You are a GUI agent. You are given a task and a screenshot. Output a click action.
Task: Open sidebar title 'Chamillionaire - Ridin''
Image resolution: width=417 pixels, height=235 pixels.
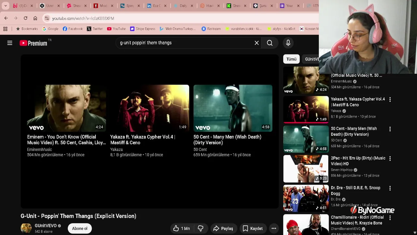tap(357, 220)
